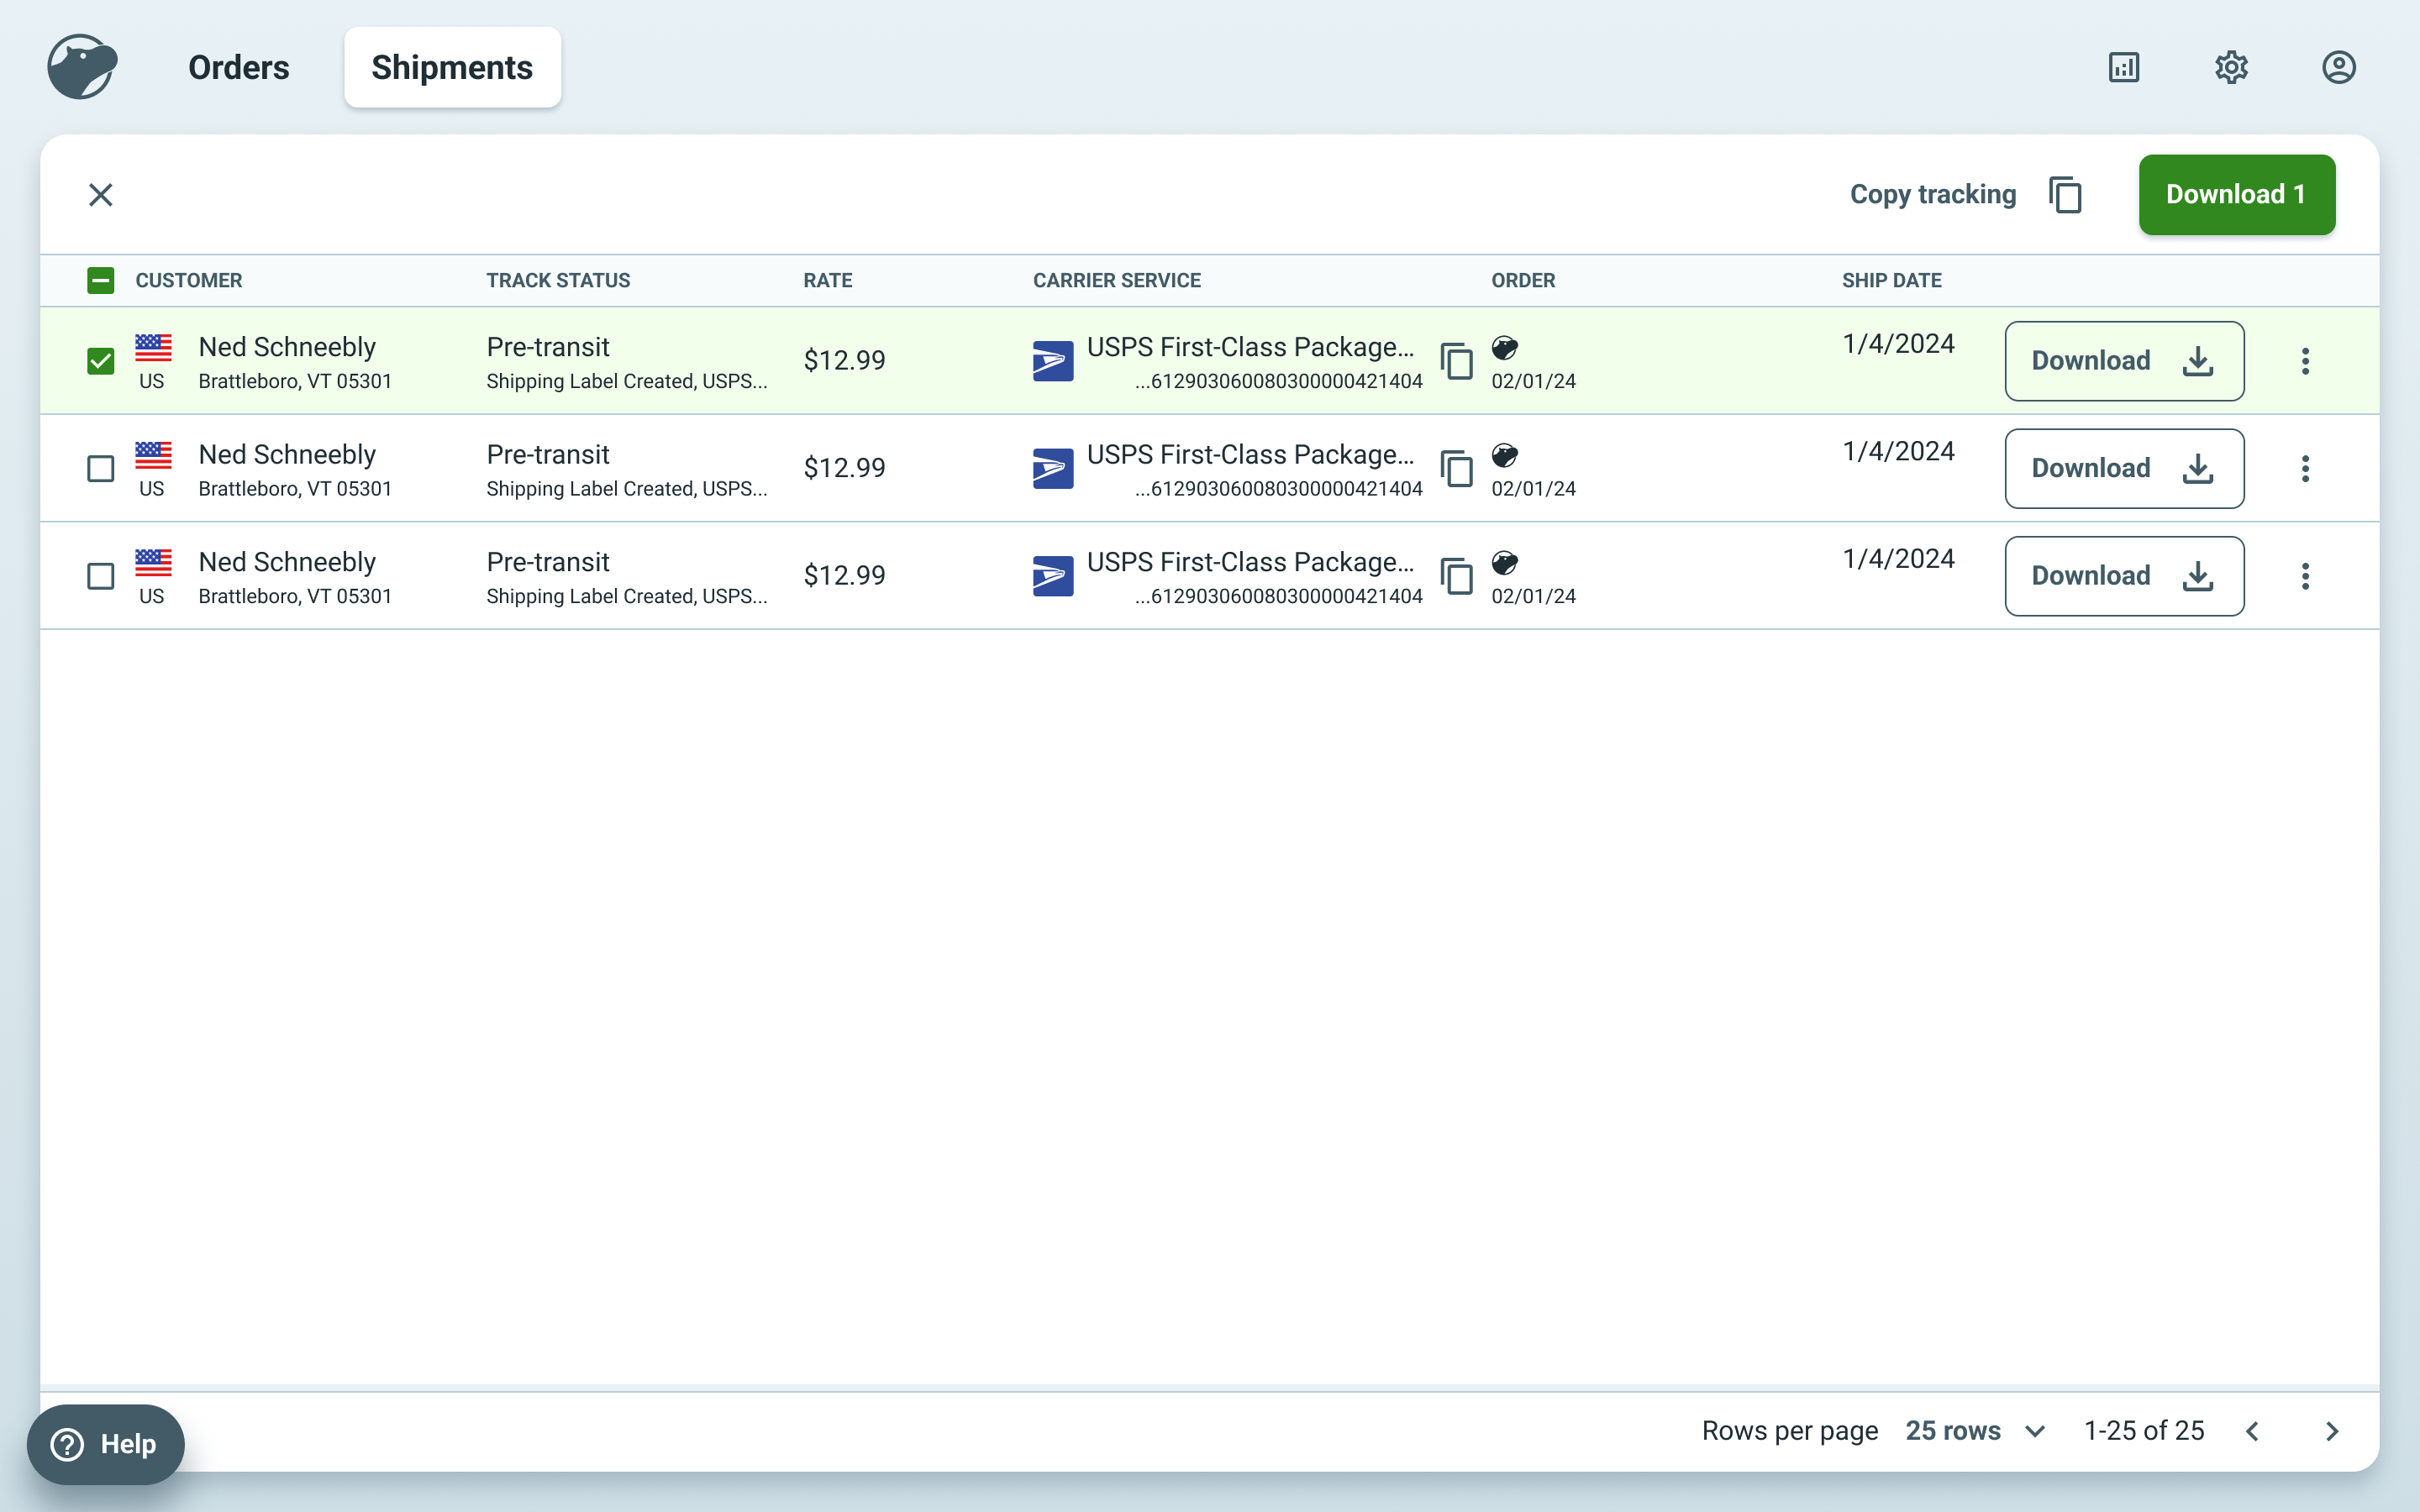
Task: Click Ned Schneebly name in second row
Action: click(287, 454)
